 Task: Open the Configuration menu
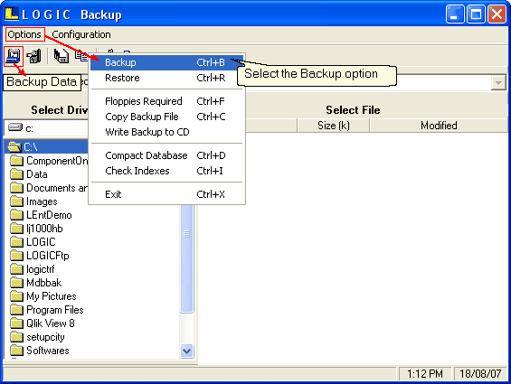81,34
